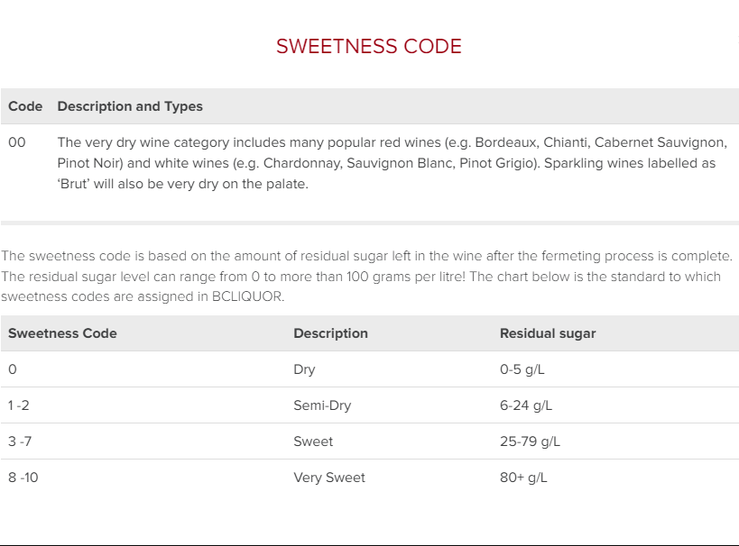Select the "8 -10" sweetness code cell
This screenshot has height=546, width=739.
click(23, 478)
